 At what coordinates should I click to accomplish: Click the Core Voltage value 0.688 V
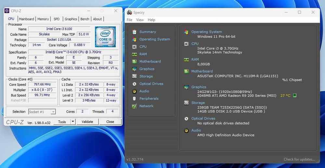click(80, 45)
